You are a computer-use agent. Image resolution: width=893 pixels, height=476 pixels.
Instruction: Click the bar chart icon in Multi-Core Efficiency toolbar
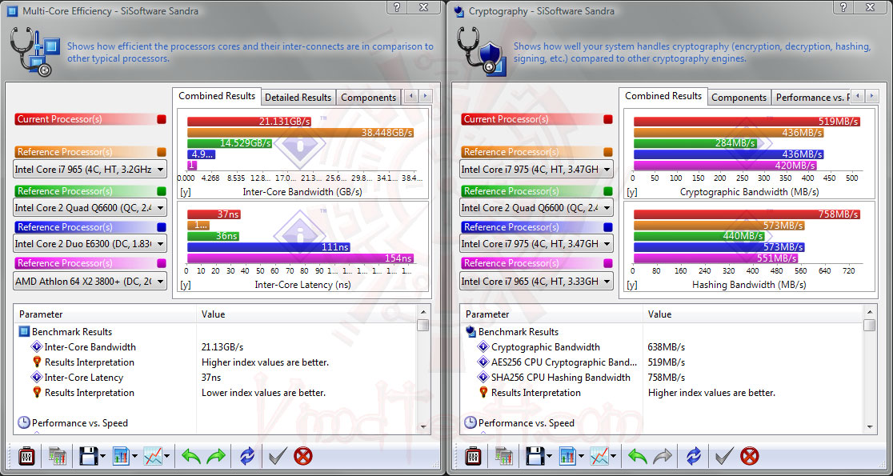click(122, 456)
